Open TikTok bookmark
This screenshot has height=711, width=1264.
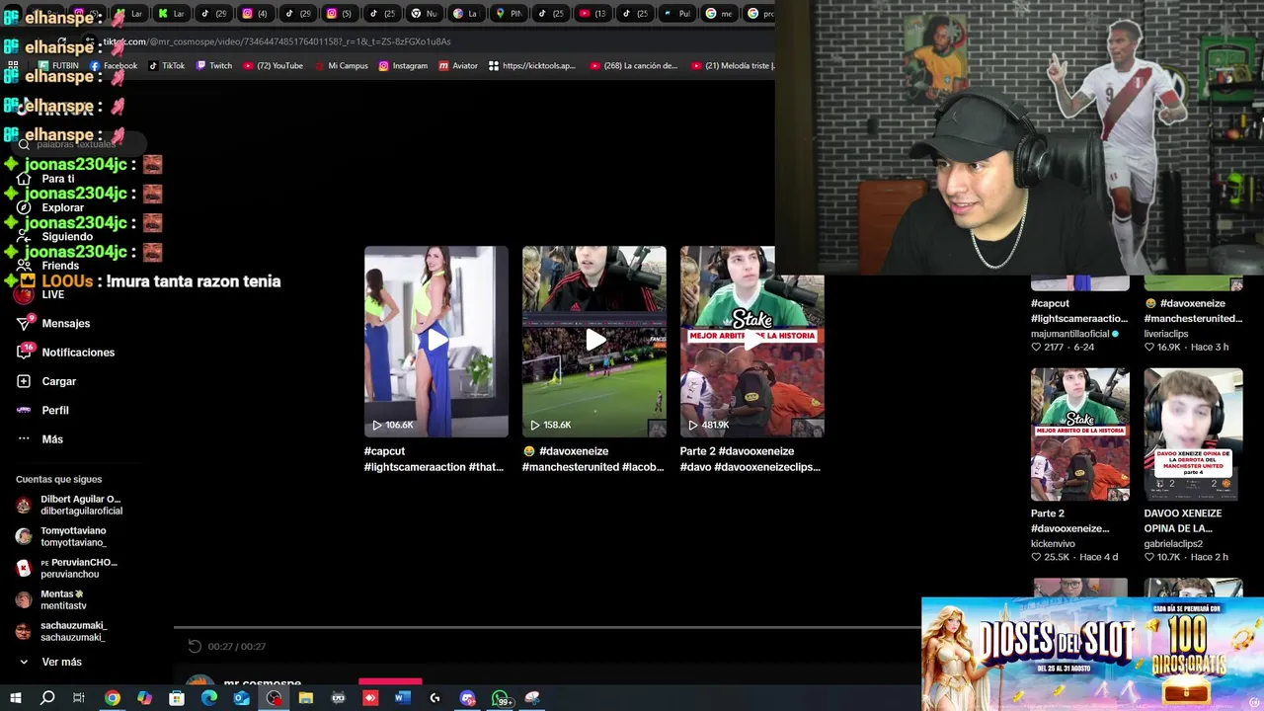point(167,66)
